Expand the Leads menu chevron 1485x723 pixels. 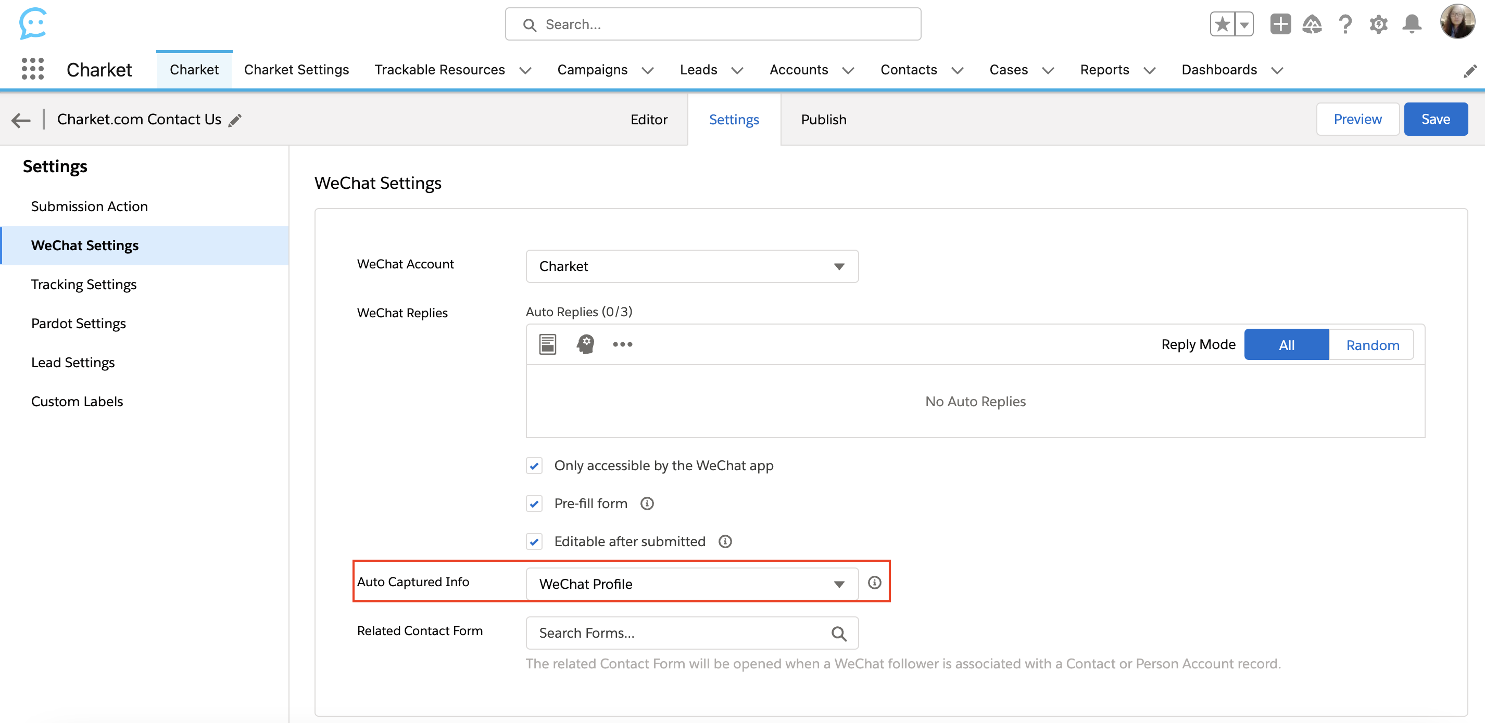pos(737,70)
